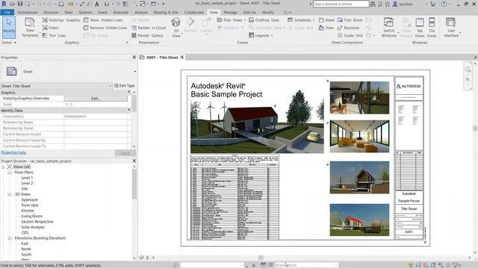Open the Sheet type selector dropdown
Image resolution: width=478 pixels, height=269 pixels.
click(x=134, y=72)
